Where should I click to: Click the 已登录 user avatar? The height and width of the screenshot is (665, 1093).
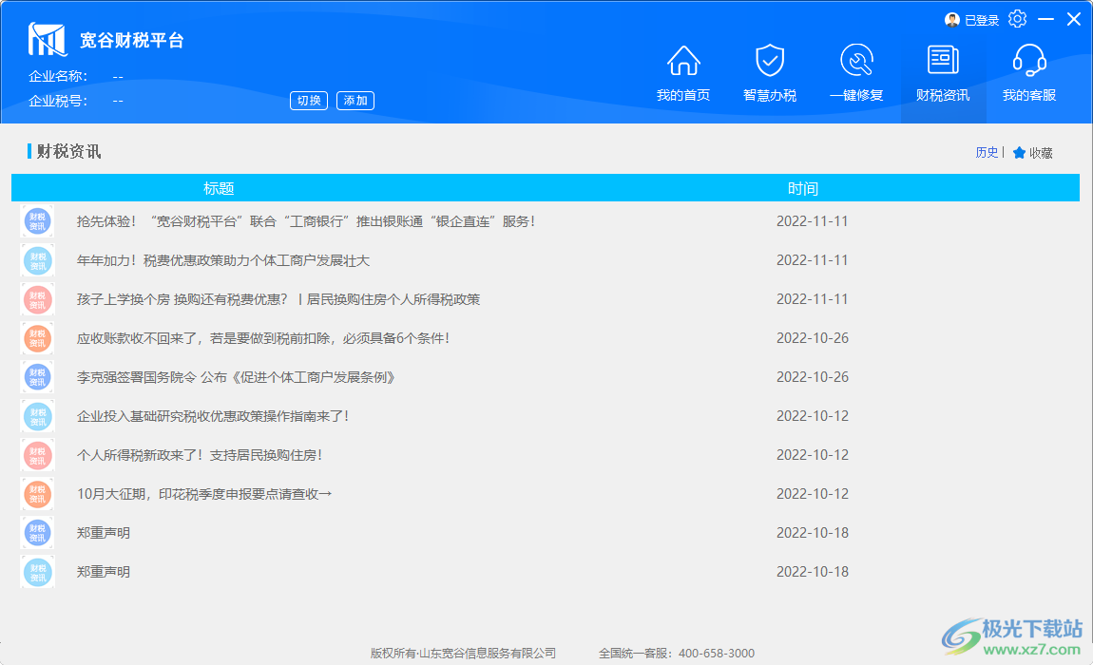coord(951,20)
